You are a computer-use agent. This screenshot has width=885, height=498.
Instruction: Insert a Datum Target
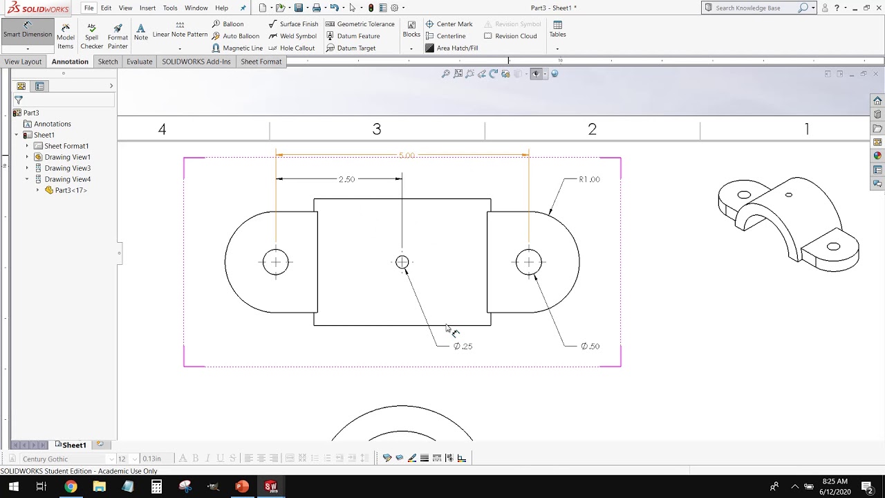click(x=351, y=48)
